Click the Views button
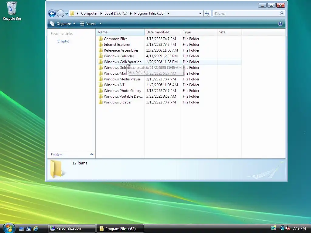 tap(88, 24)
